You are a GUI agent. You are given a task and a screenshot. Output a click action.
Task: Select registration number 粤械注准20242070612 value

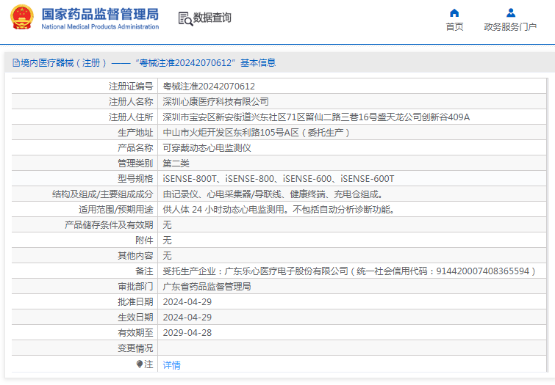209,87
